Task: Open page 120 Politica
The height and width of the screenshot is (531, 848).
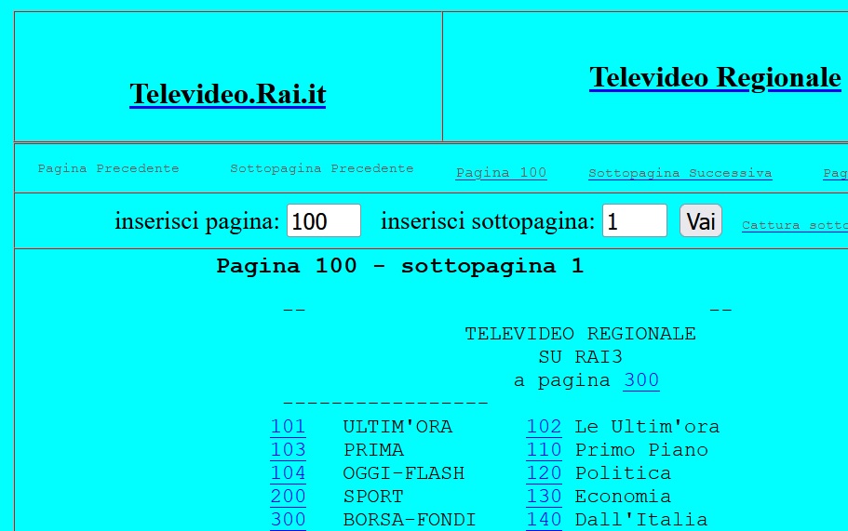Action: [544, 473]
